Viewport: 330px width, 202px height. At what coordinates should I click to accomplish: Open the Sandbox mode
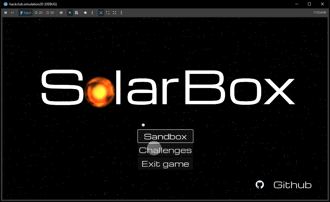[165, 136]
